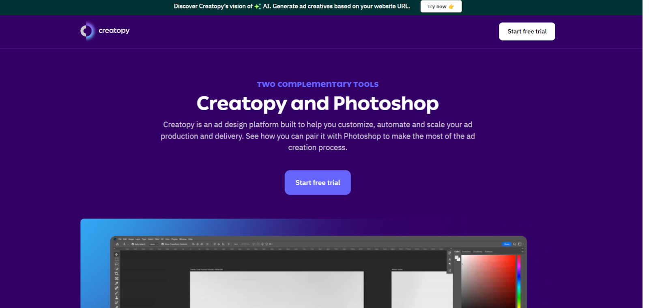Select the Move tool in Photoshop toolbar
This screenshot has width=649, height=308.
[x=116, y=255]
